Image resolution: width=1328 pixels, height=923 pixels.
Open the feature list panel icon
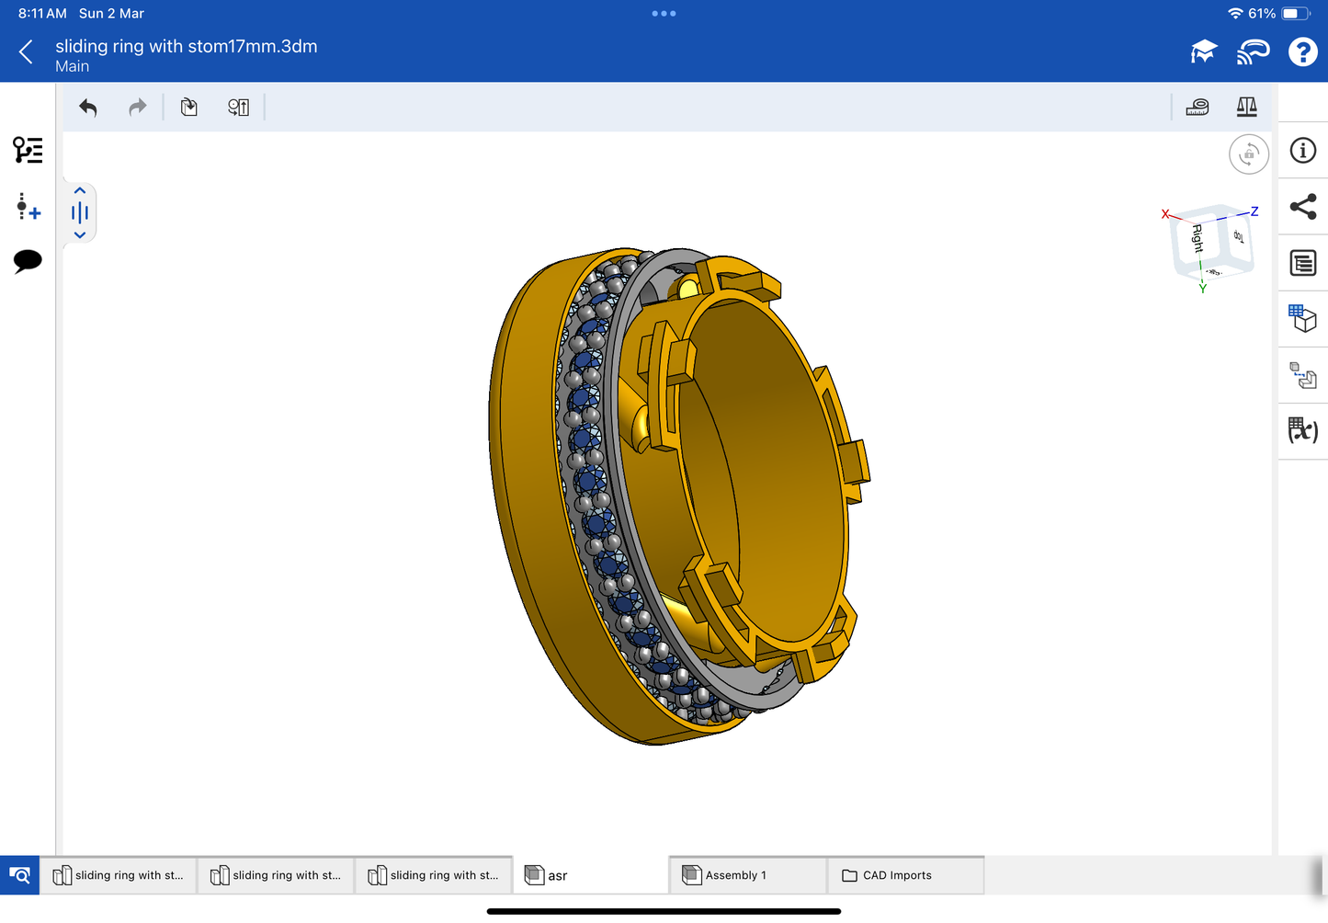(28, 150)
